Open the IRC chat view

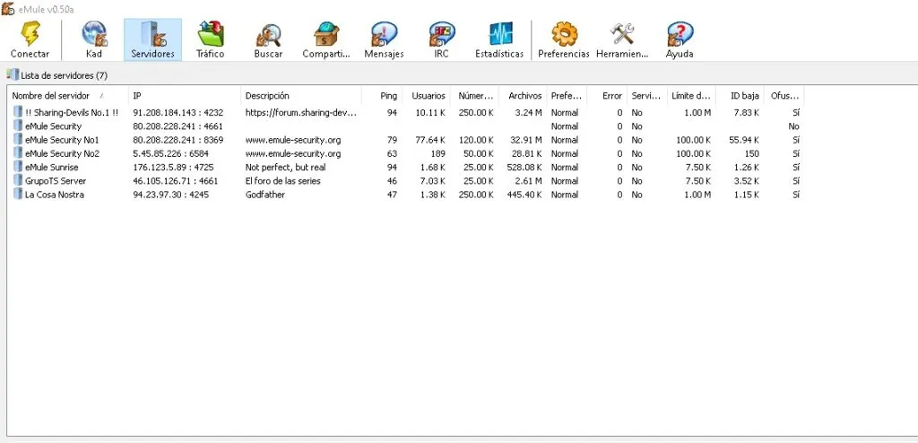coord(441,39)
